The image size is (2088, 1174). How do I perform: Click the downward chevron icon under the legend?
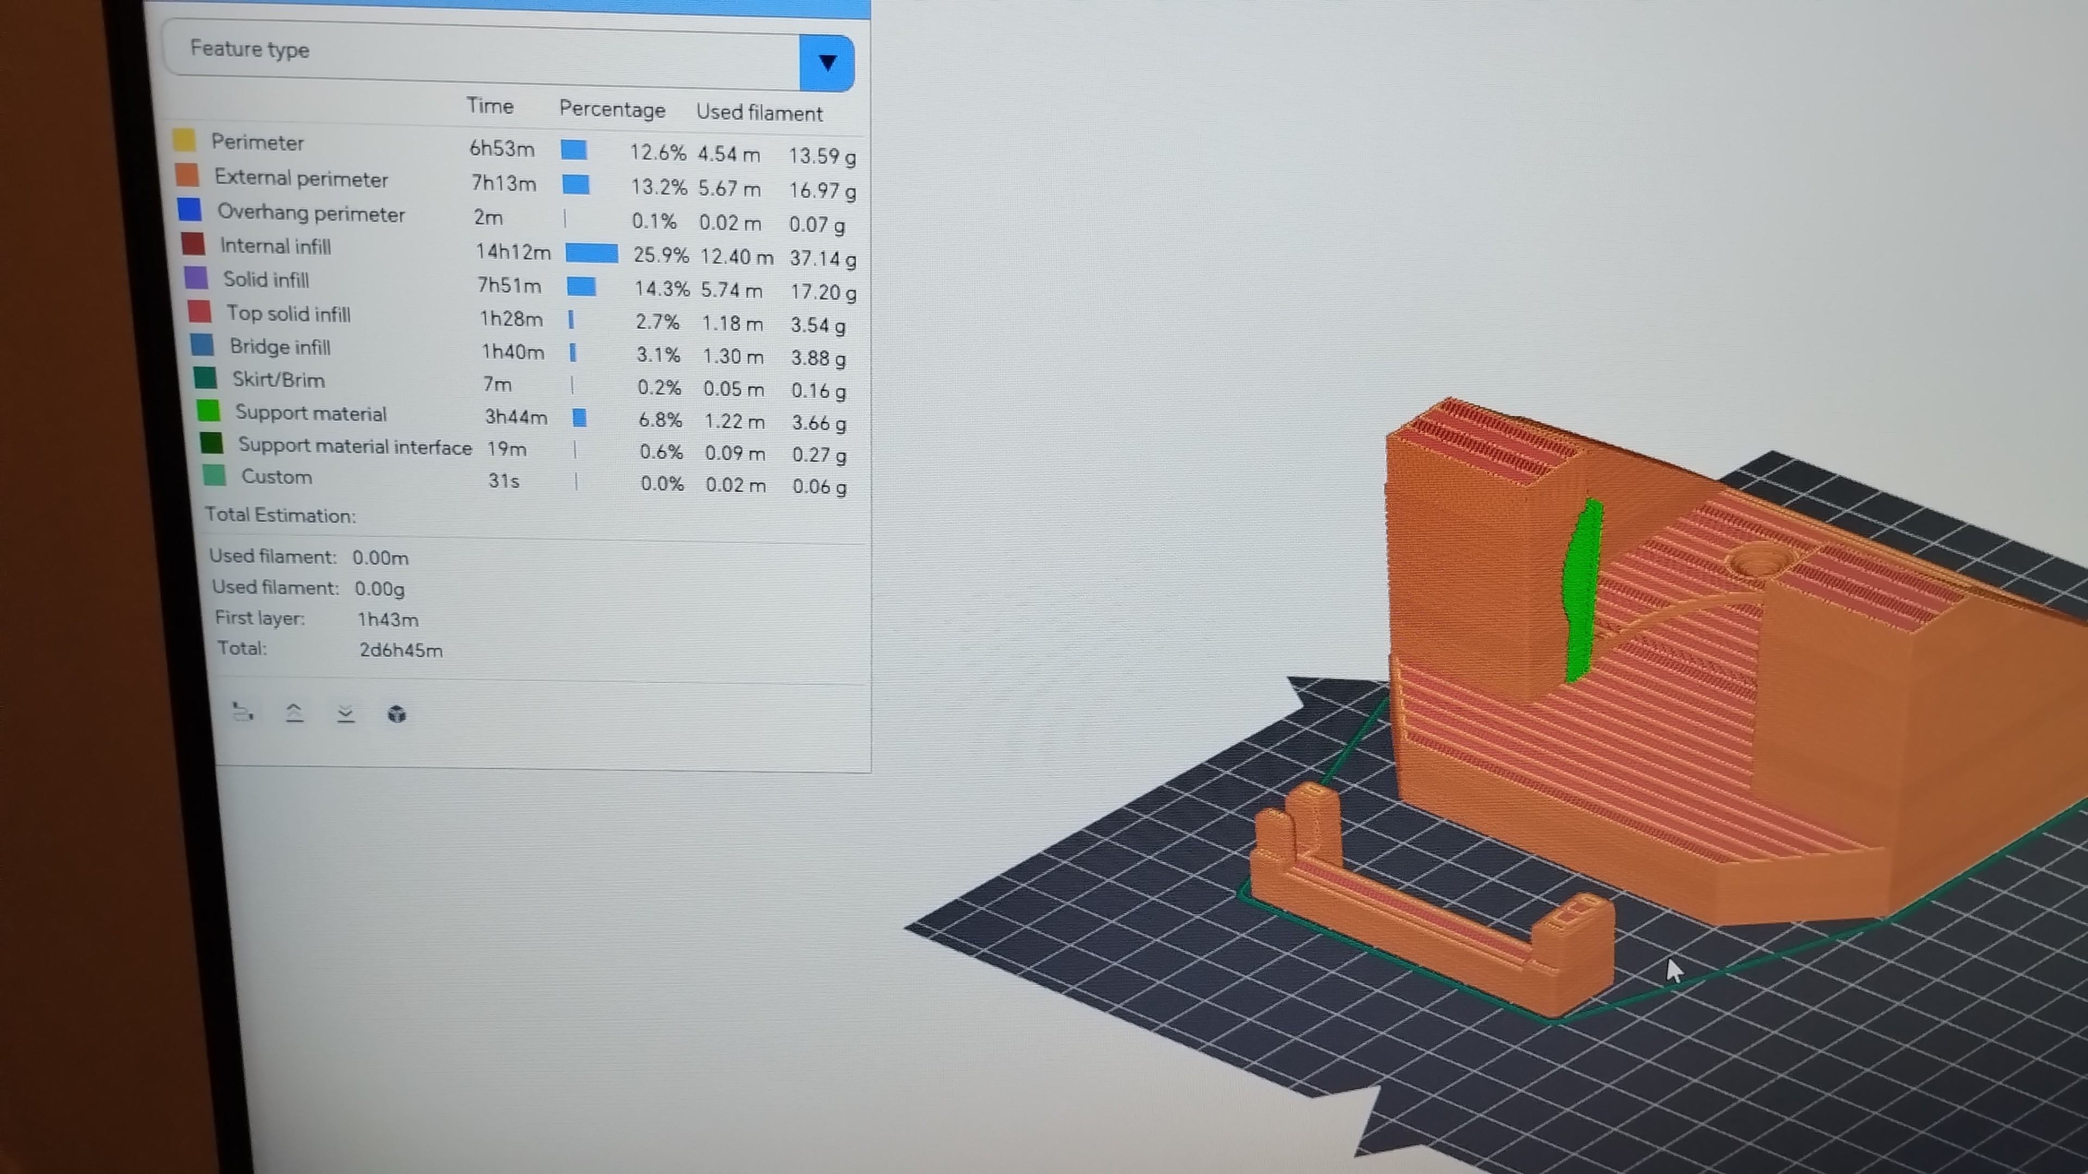(345, 714)
